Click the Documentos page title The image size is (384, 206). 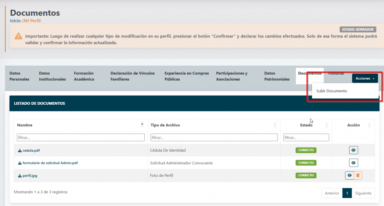coord(35,13)
